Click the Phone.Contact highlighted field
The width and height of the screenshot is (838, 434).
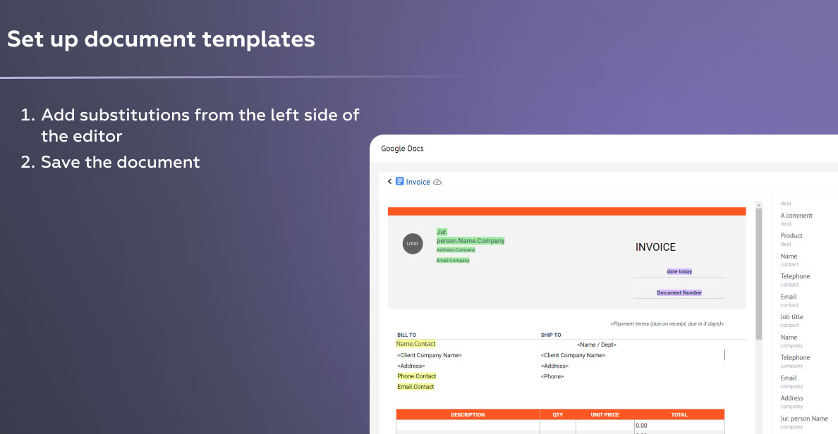[416, 376]
